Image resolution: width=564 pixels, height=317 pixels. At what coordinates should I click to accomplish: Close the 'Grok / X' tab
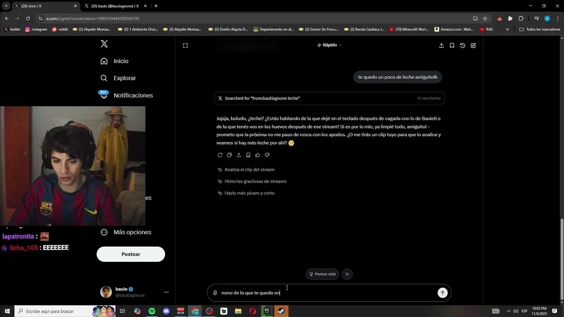coord(75,6)
